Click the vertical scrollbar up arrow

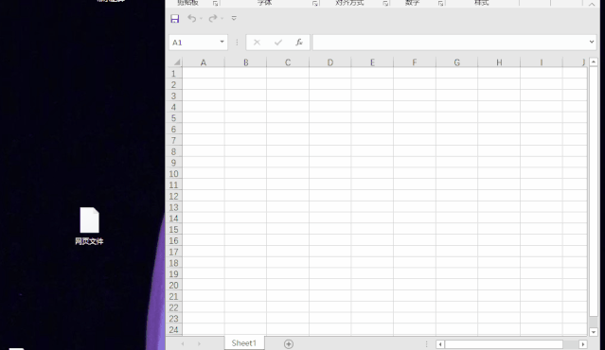click(x=594, y=61)
